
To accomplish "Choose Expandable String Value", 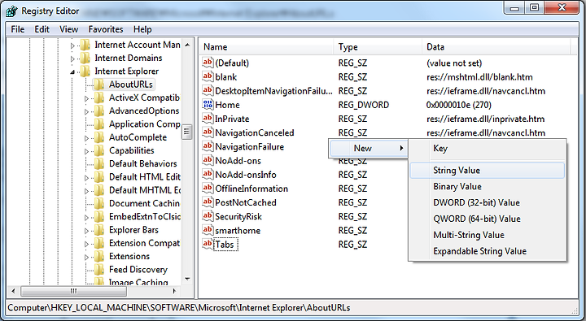I will click(x=487, y=251).
